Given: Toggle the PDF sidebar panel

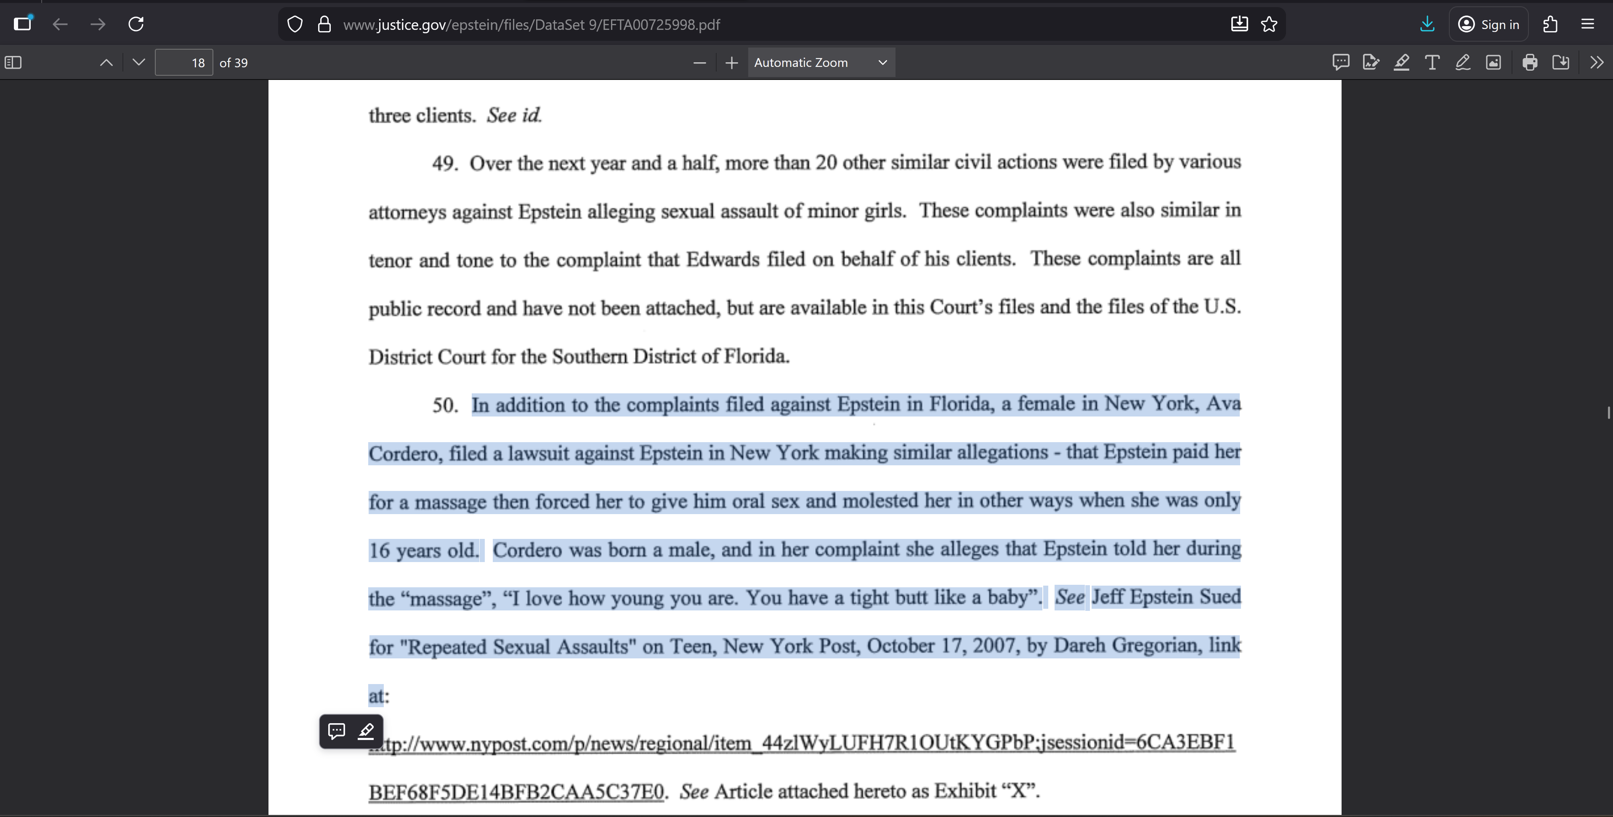Looking at the screenshot, I should pyautogui.click(x=13, y=63).
